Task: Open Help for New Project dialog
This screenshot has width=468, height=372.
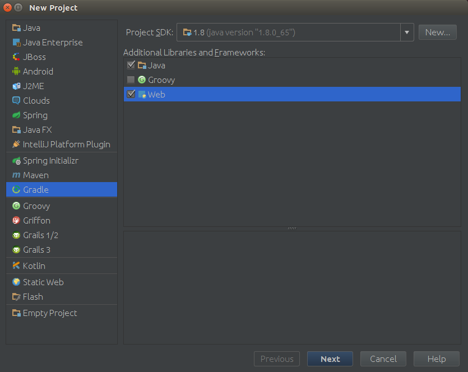Action: [x=437, y=359]
